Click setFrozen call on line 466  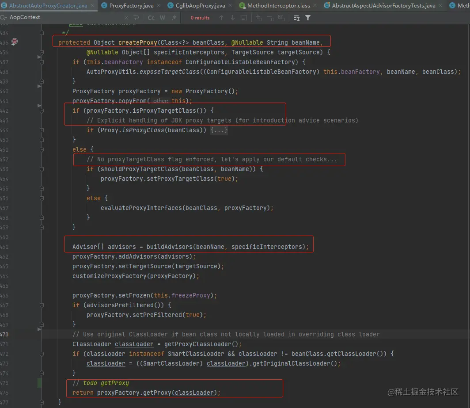click(x=134, y=295)
